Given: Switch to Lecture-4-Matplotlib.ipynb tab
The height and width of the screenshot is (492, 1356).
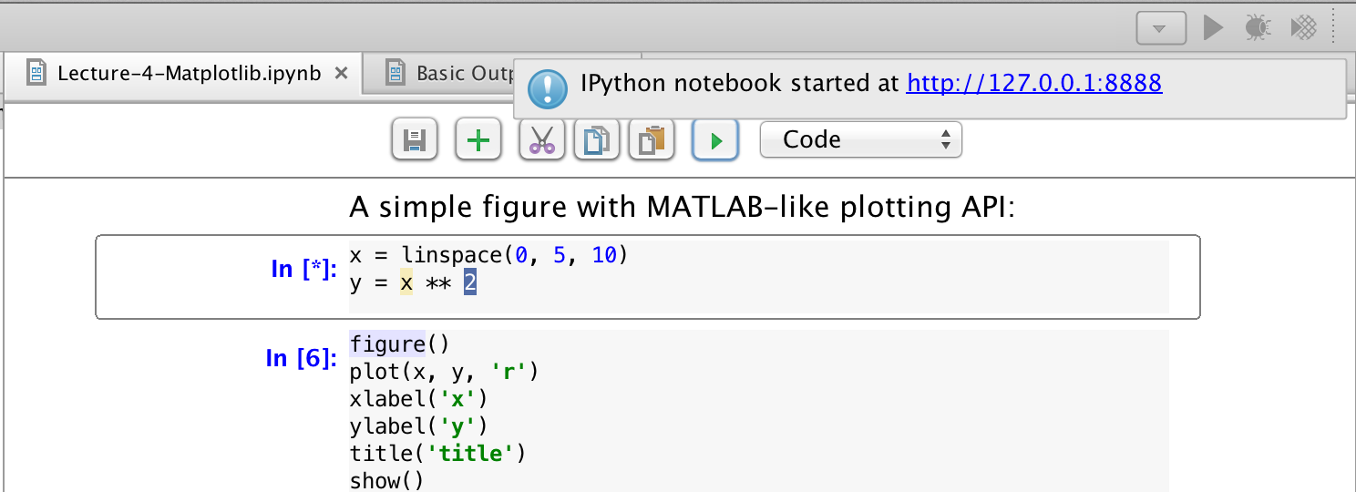Looking at the screenshot, I should 188,73.
